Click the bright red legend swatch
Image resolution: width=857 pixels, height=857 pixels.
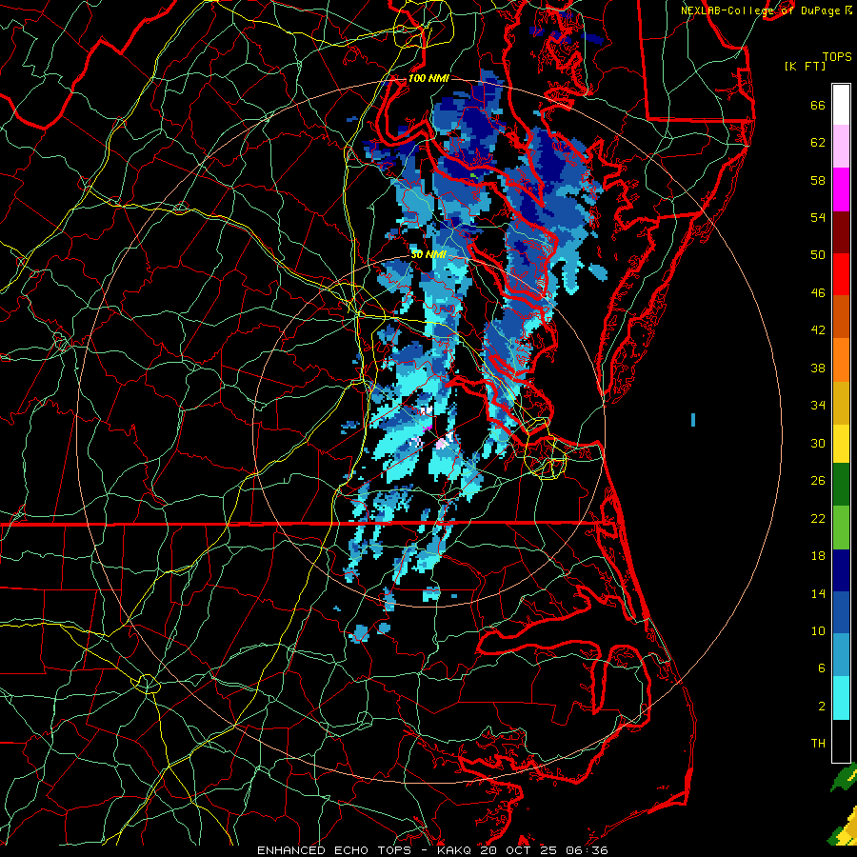(x=841, y=274)
